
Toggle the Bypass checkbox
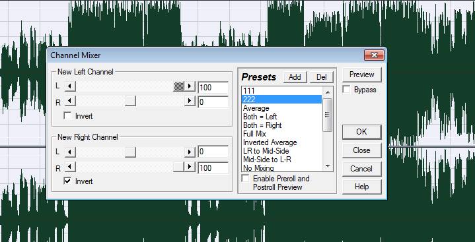pos(346,90)
